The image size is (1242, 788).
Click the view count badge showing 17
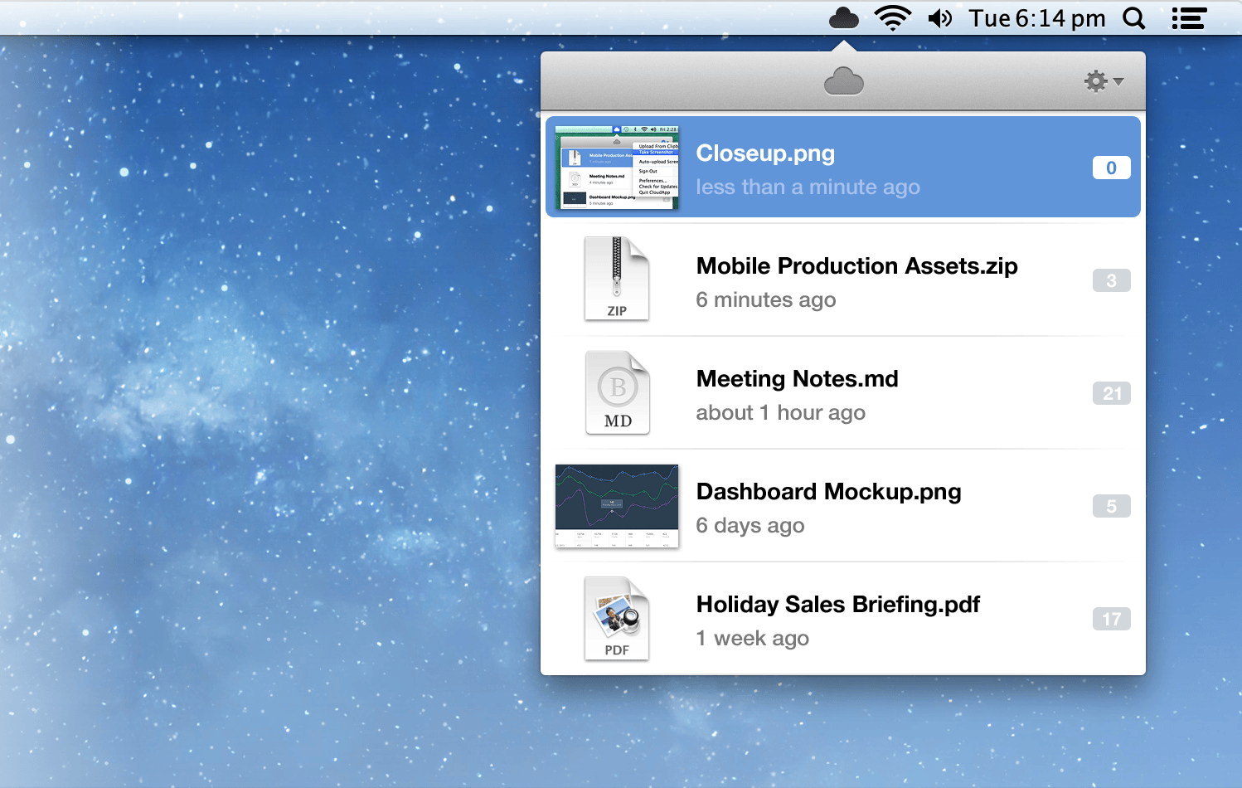click(1111, 619)
